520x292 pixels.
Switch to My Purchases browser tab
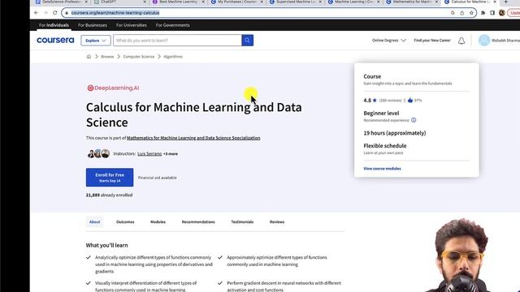click(x=236, y=2)
